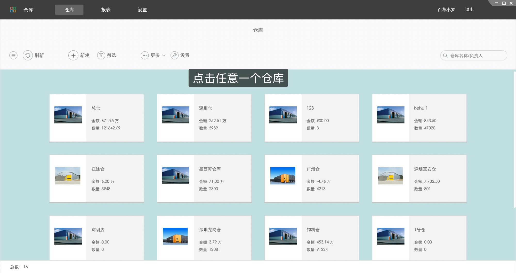Screen dimensions: 516x273
Task: Select the kehu 1 warehouse image
Action: tap(391, 115)
